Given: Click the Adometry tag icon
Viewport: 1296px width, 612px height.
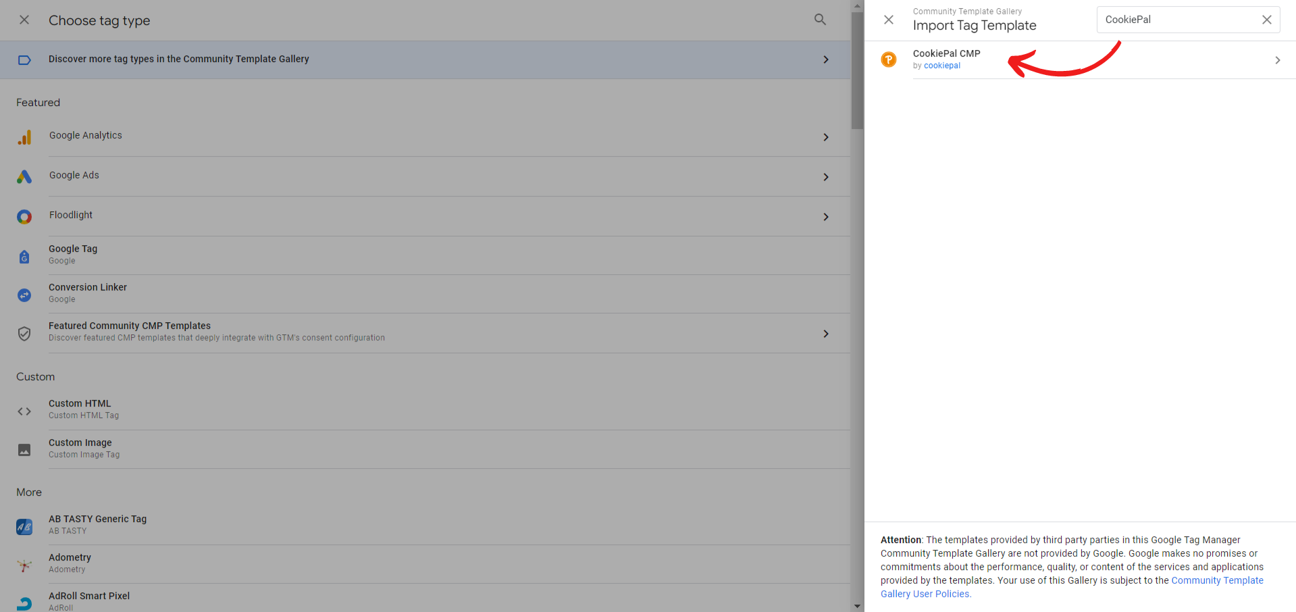Looking at the screenshot, I should tap(24, 565).
